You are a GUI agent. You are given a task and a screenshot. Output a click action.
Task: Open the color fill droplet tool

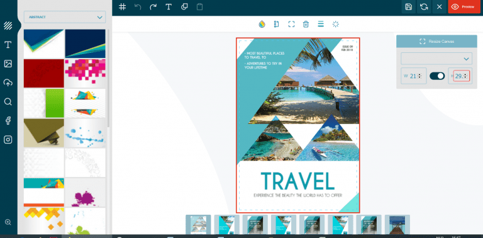pos(262,24)
